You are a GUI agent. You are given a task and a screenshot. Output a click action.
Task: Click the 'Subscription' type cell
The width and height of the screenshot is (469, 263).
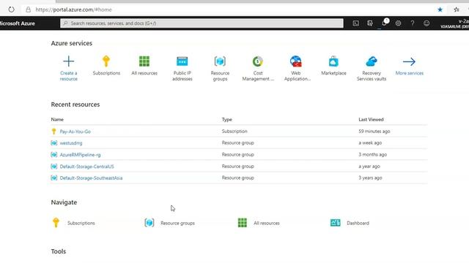[x=234, y=131]
